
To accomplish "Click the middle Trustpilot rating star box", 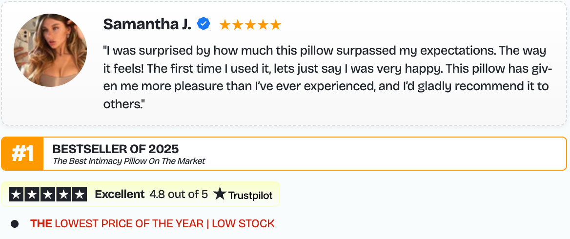I will pyautogui.click(x=48, y=194).
